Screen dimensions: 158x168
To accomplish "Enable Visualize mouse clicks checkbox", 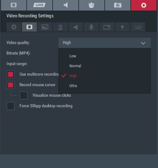I will [x=24, y=95].
